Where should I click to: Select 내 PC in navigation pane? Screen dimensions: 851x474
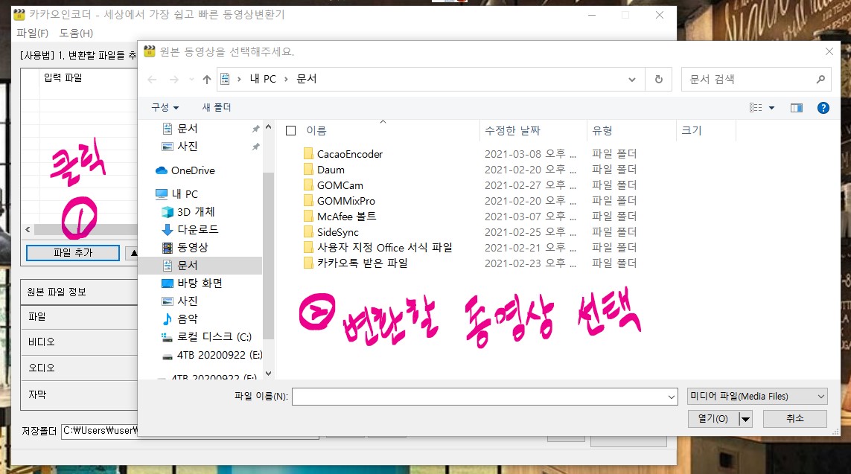pos(185,194)
